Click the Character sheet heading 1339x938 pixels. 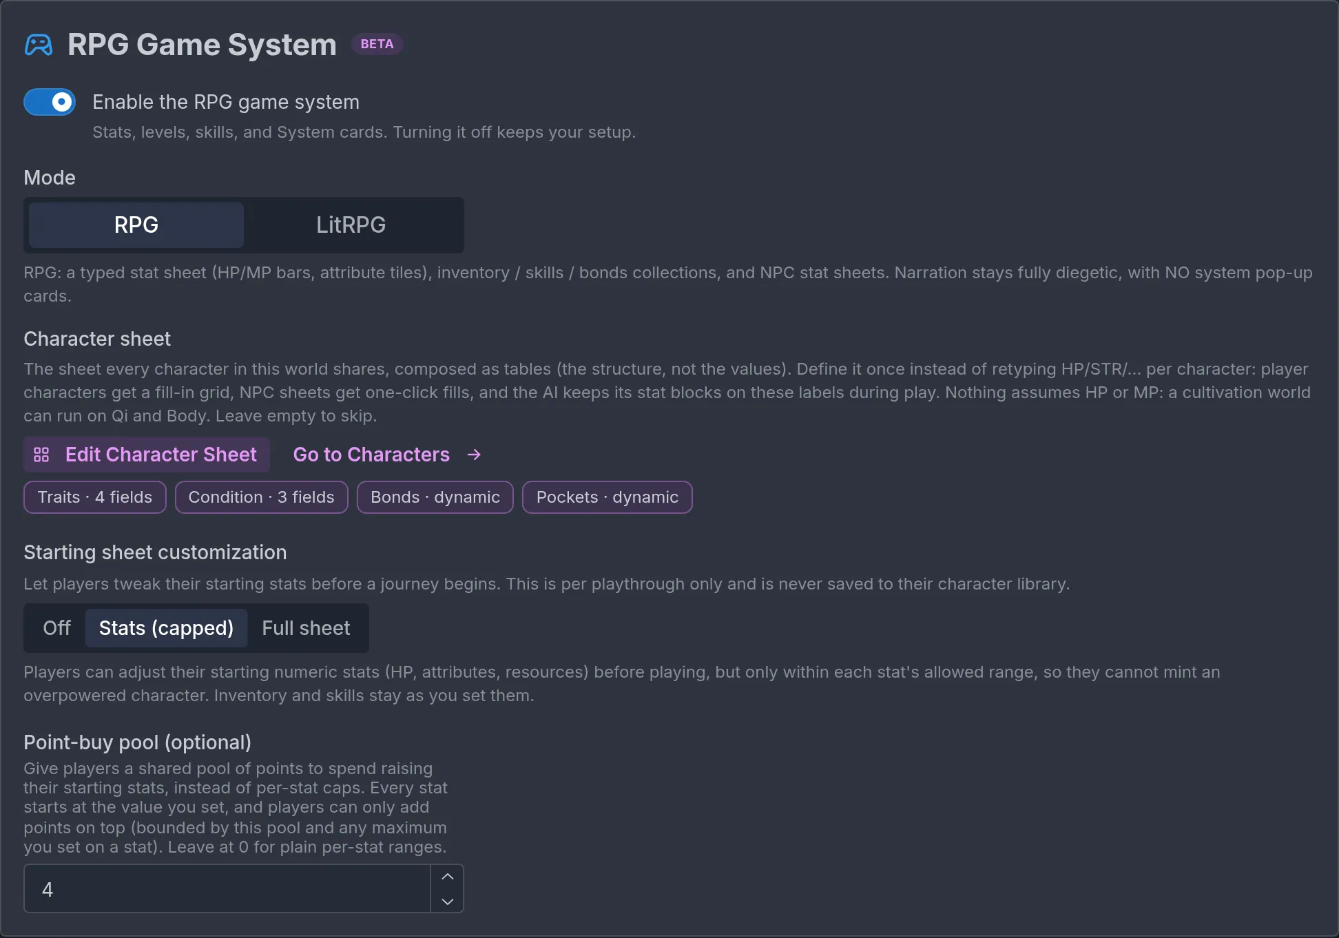click(x=97, y=339)
